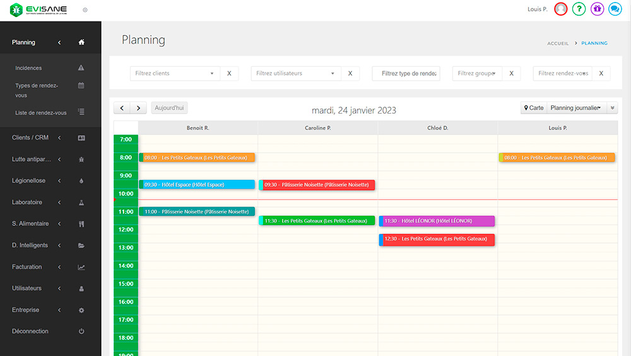
Task: Open the Carte map view
Action: (534, 108)
